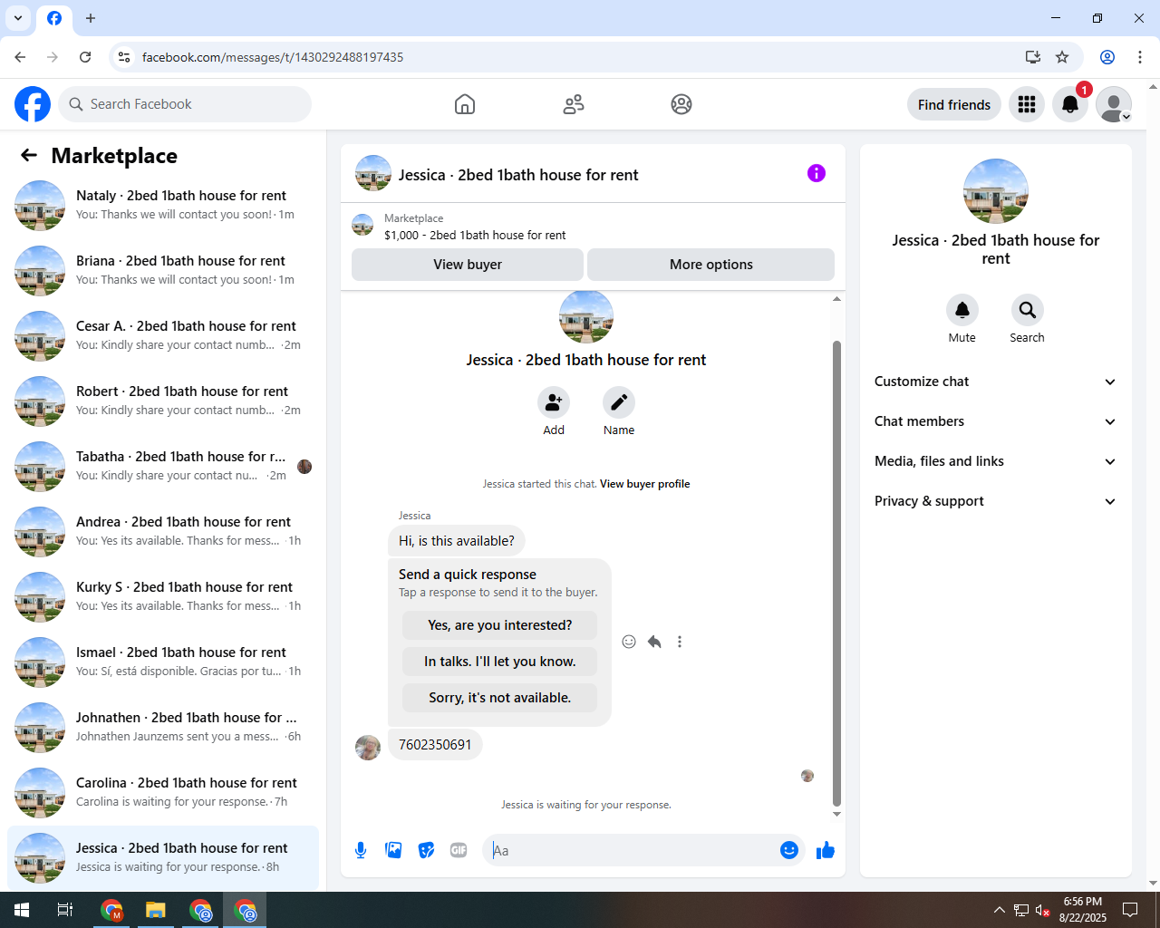Click the message composer text field
Screen dimensions: 1160x928
[x=633, y=850]
